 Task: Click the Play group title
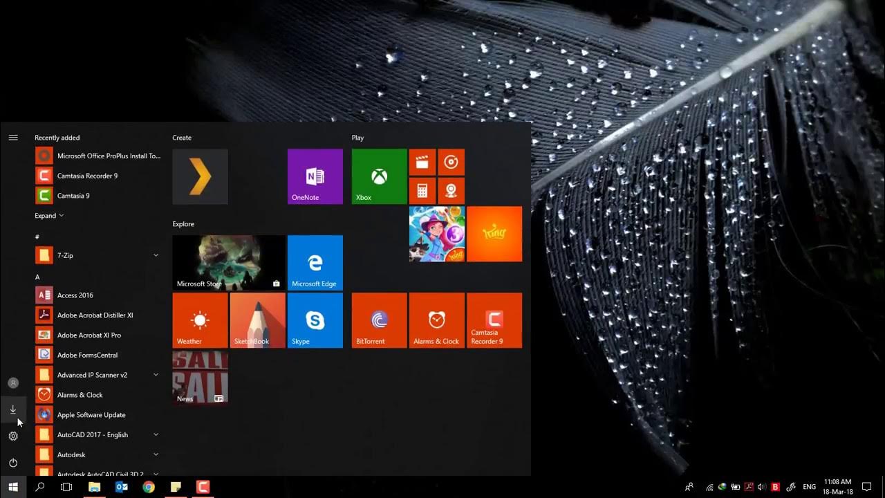(x=357, y=138)
